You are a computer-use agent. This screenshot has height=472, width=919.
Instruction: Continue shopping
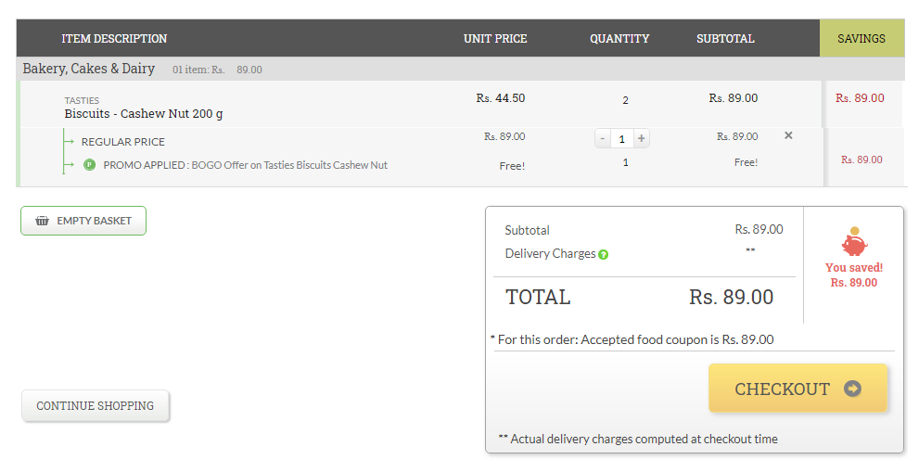[x=96, y=406]
